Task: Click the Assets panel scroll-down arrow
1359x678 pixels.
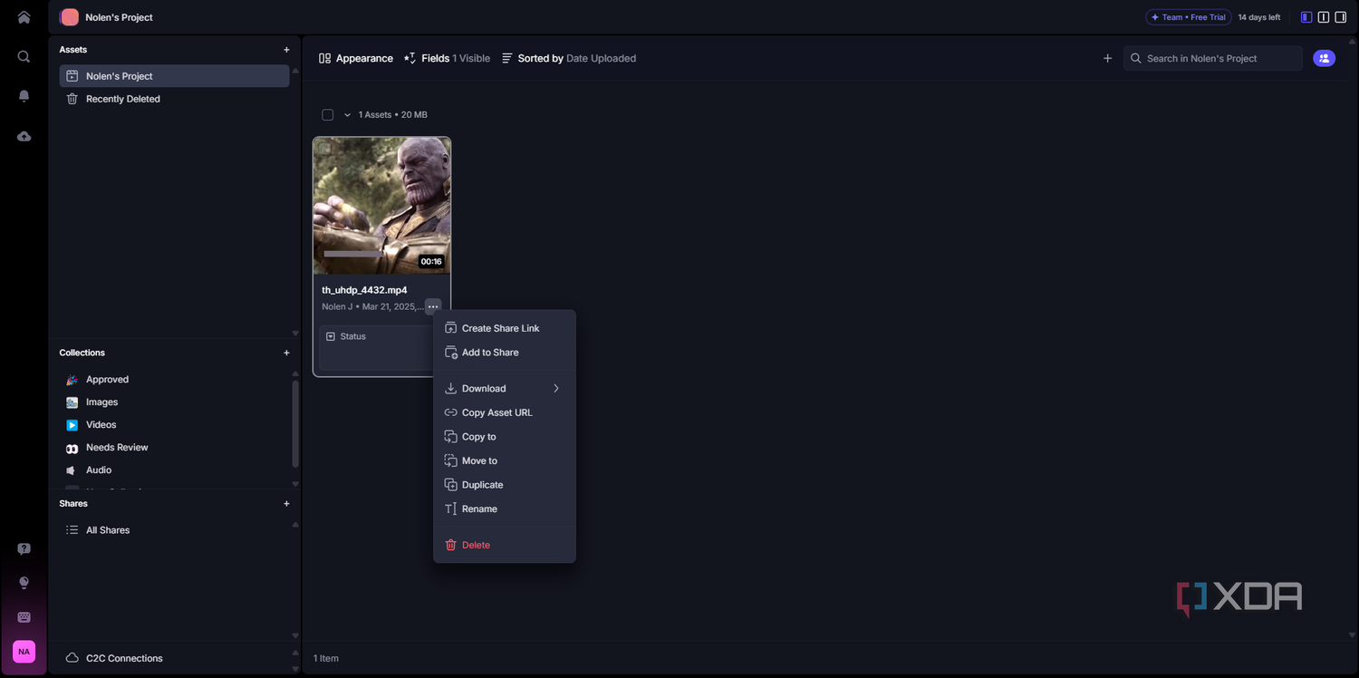Action: pyautogui.click(x=295, y=333)
